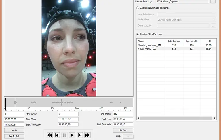The width and height of the screenshot is (221, 140).
Task: Click the Set To Full button
Action: (x=14, y=136)
